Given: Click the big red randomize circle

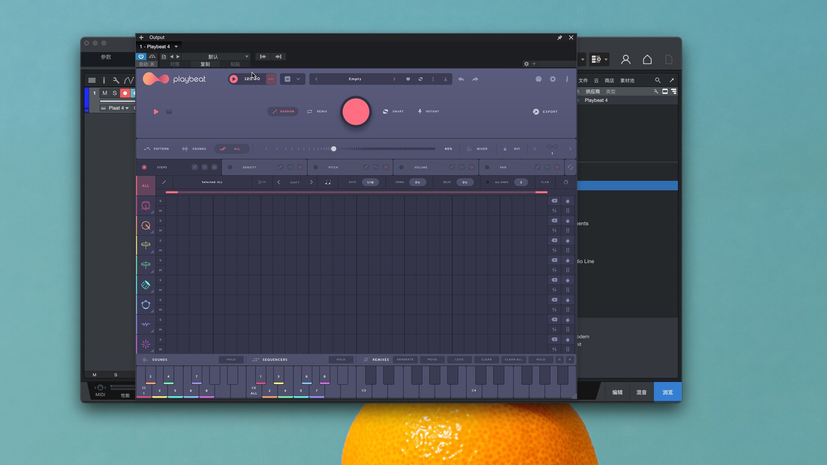Looking at the screenshot, I should click(x=356, y=112).
